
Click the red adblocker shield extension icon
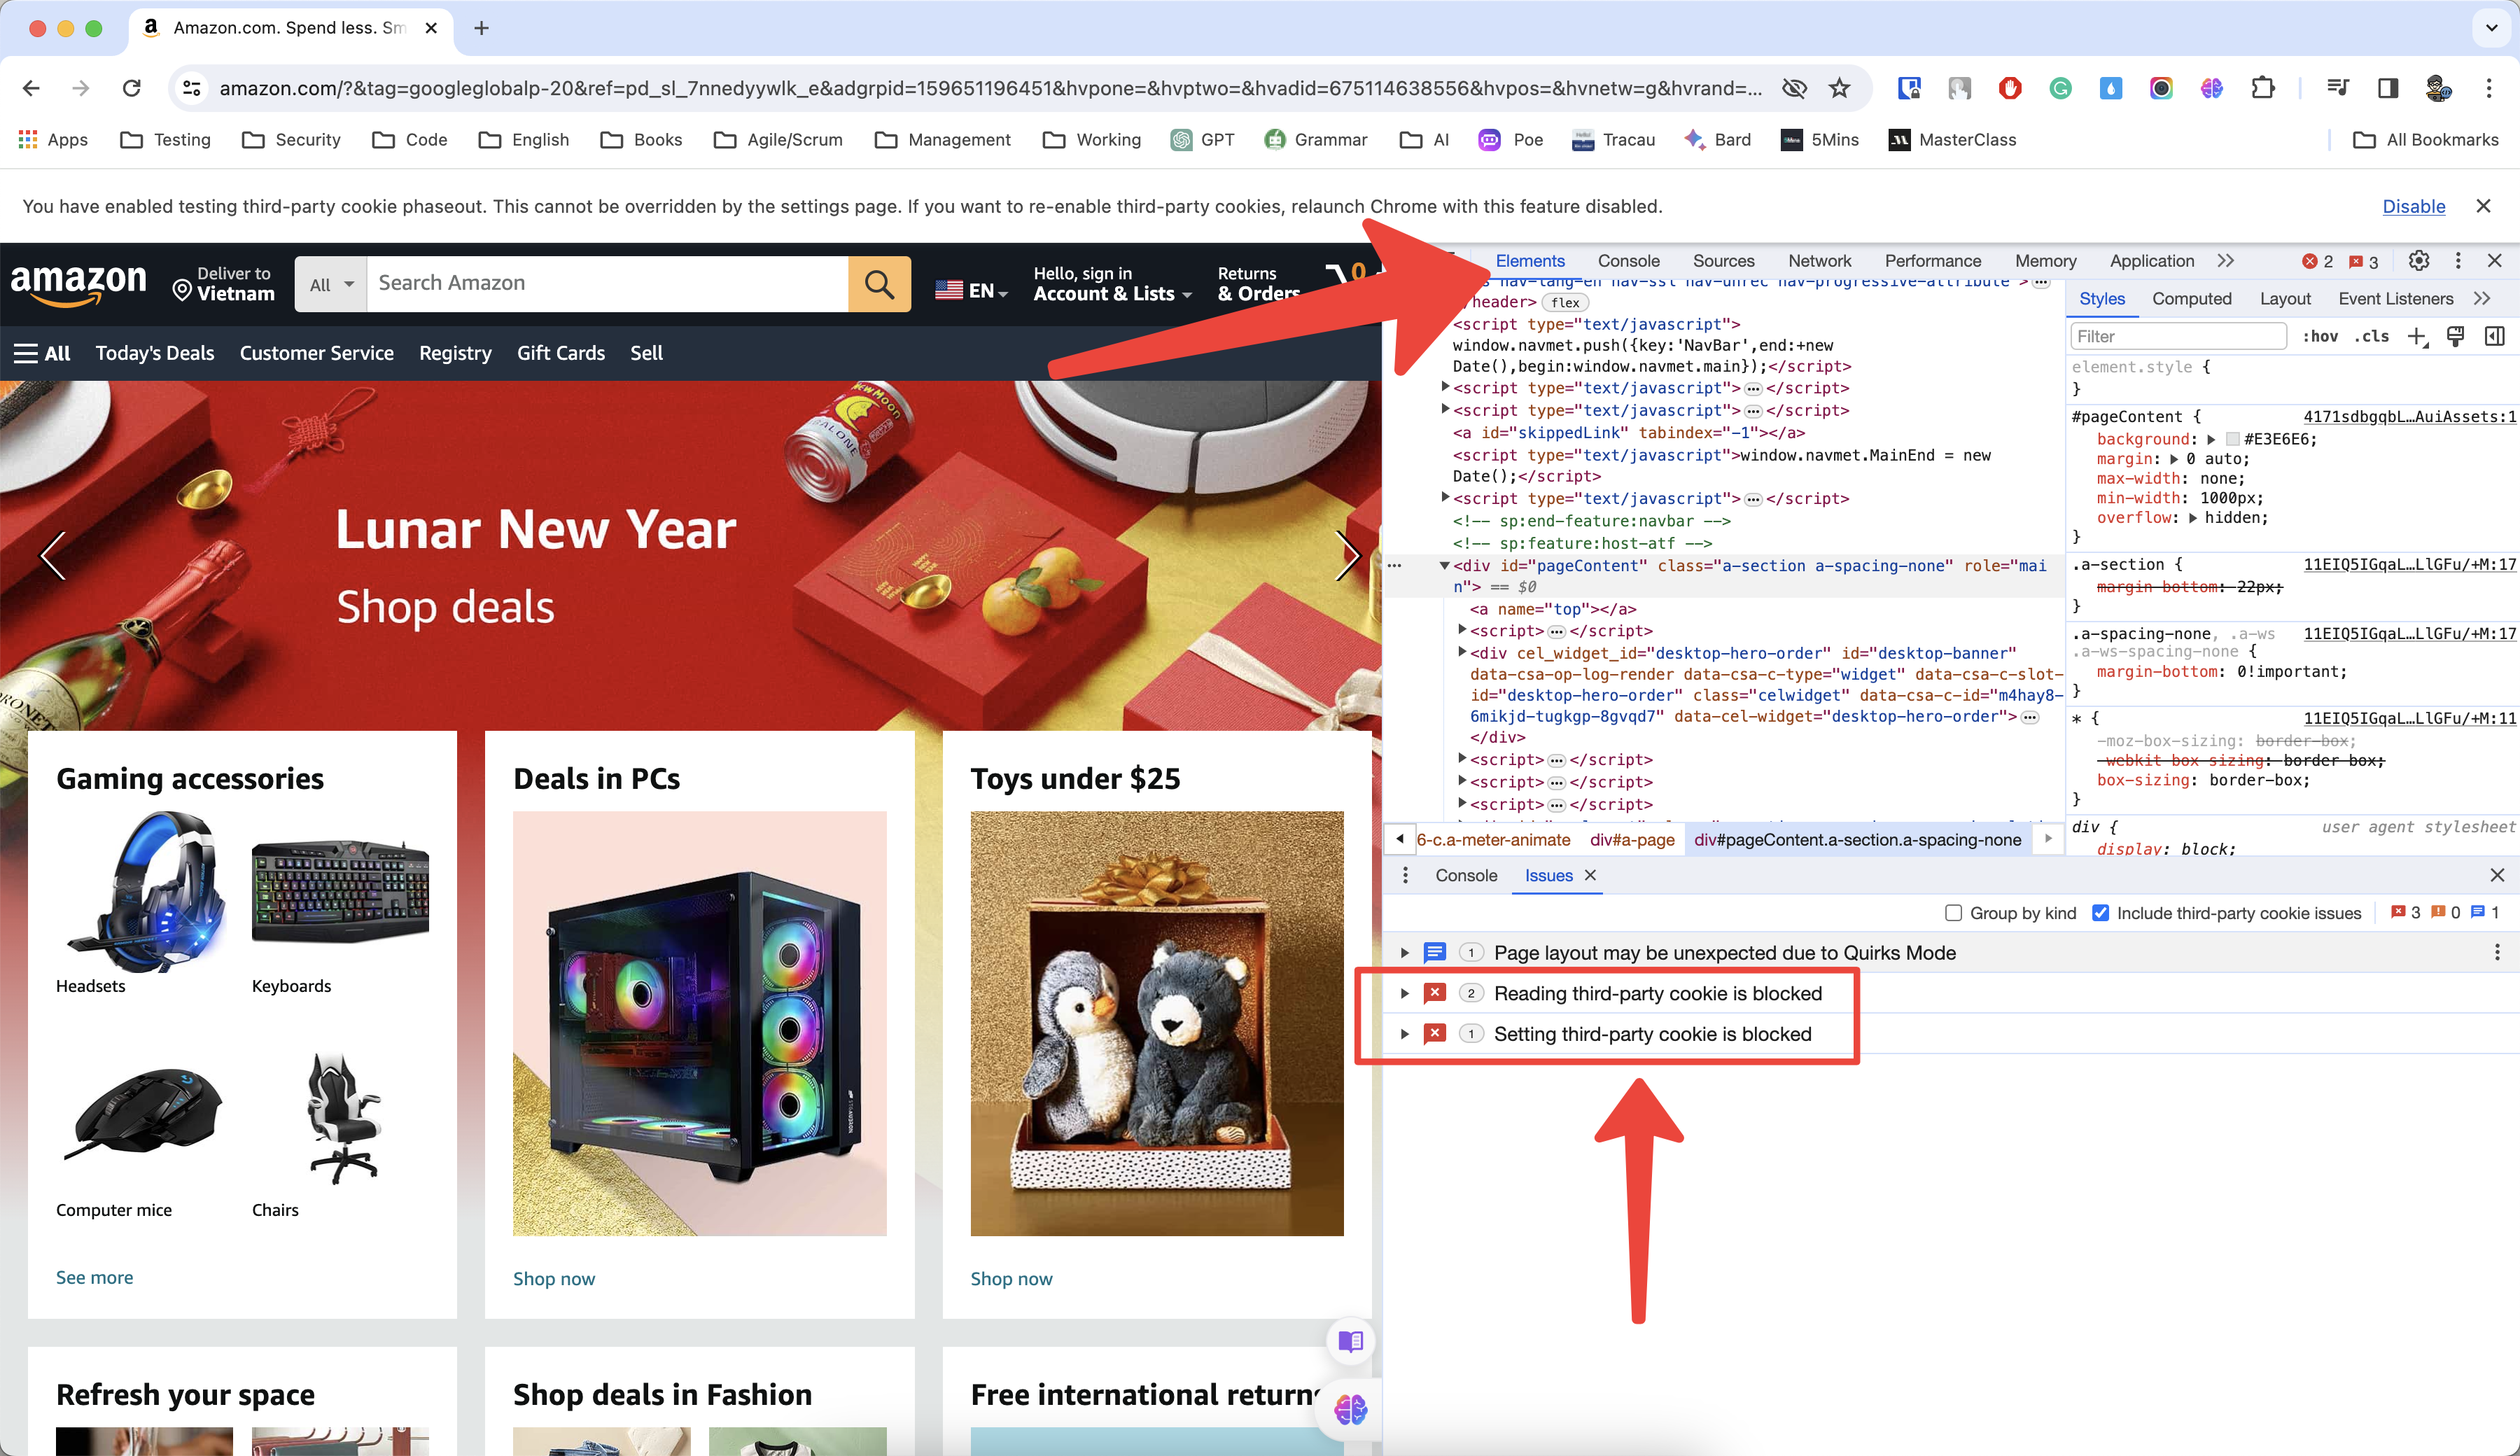(2010, 88)
